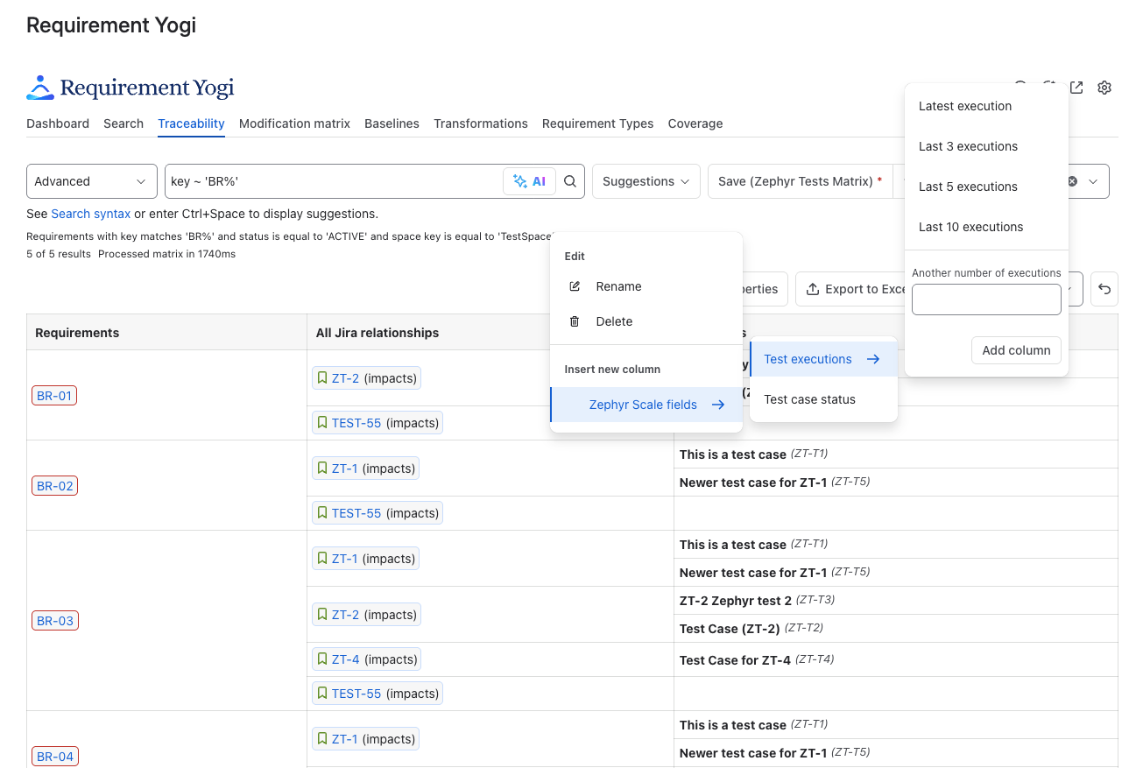Open requirement BR-04

[54, 757]
